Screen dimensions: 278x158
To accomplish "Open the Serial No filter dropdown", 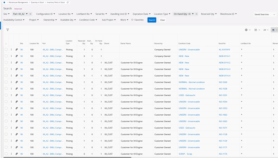I will pyautogui.click(x=101, y=14).
